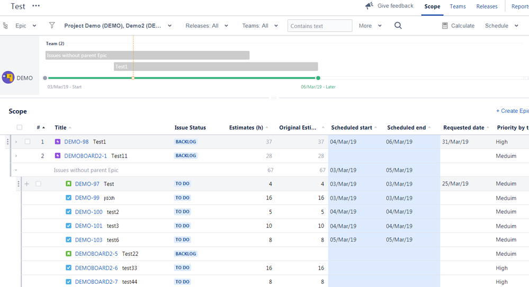Open the DEMO-100 issue link
Screen dimensions: 529x287
point(89,212)
